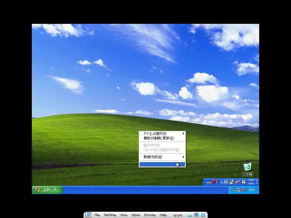Click the xp pro VM name label
The image size is (291, 218).
tap(178, 215)
